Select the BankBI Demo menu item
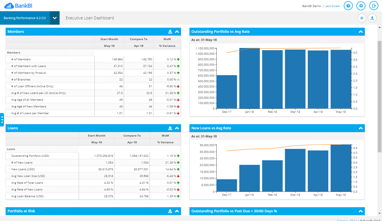382x221 pixels. (311, 6)
